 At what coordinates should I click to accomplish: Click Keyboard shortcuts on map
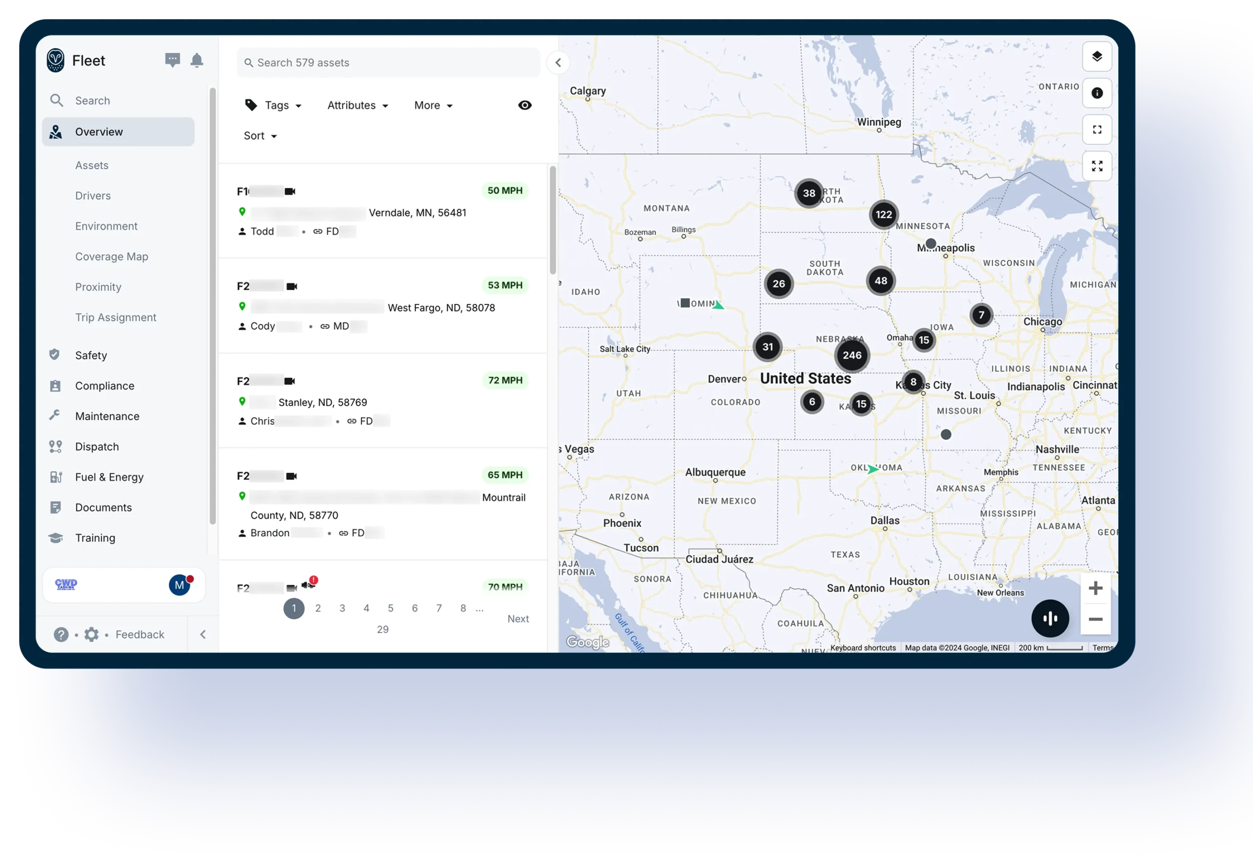coord(862,648)
